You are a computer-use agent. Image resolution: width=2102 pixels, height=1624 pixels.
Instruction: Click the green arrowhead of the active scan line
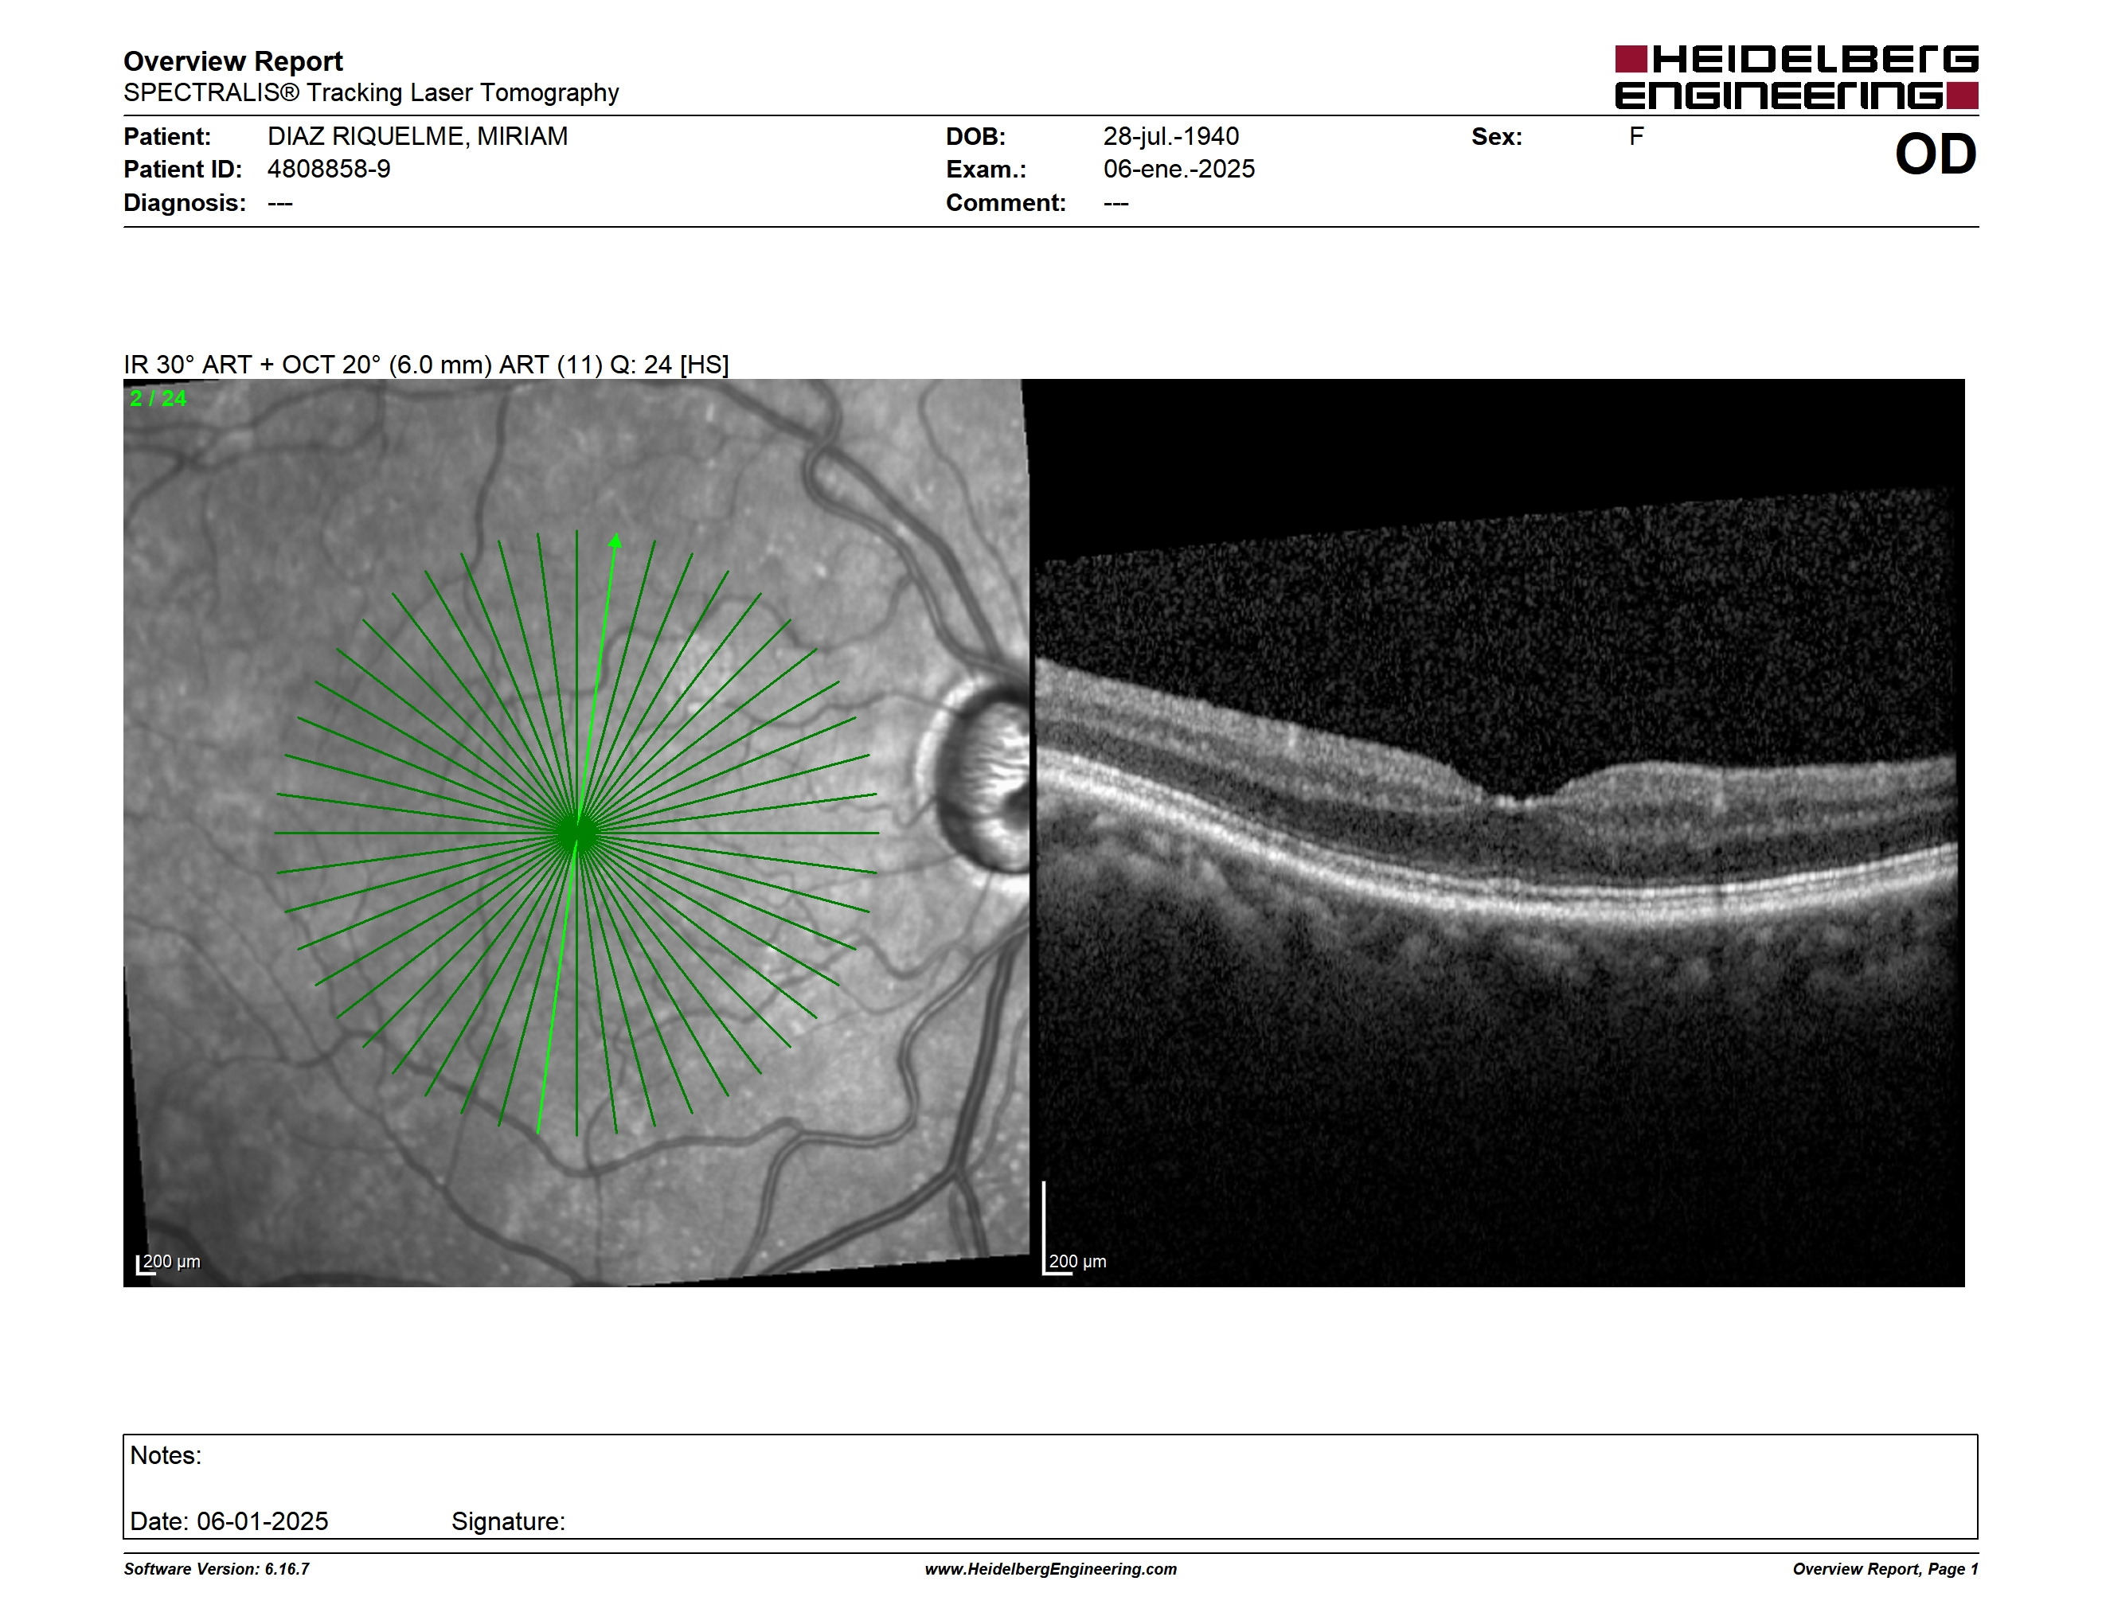pyautogui.click(x=615, y=541)
